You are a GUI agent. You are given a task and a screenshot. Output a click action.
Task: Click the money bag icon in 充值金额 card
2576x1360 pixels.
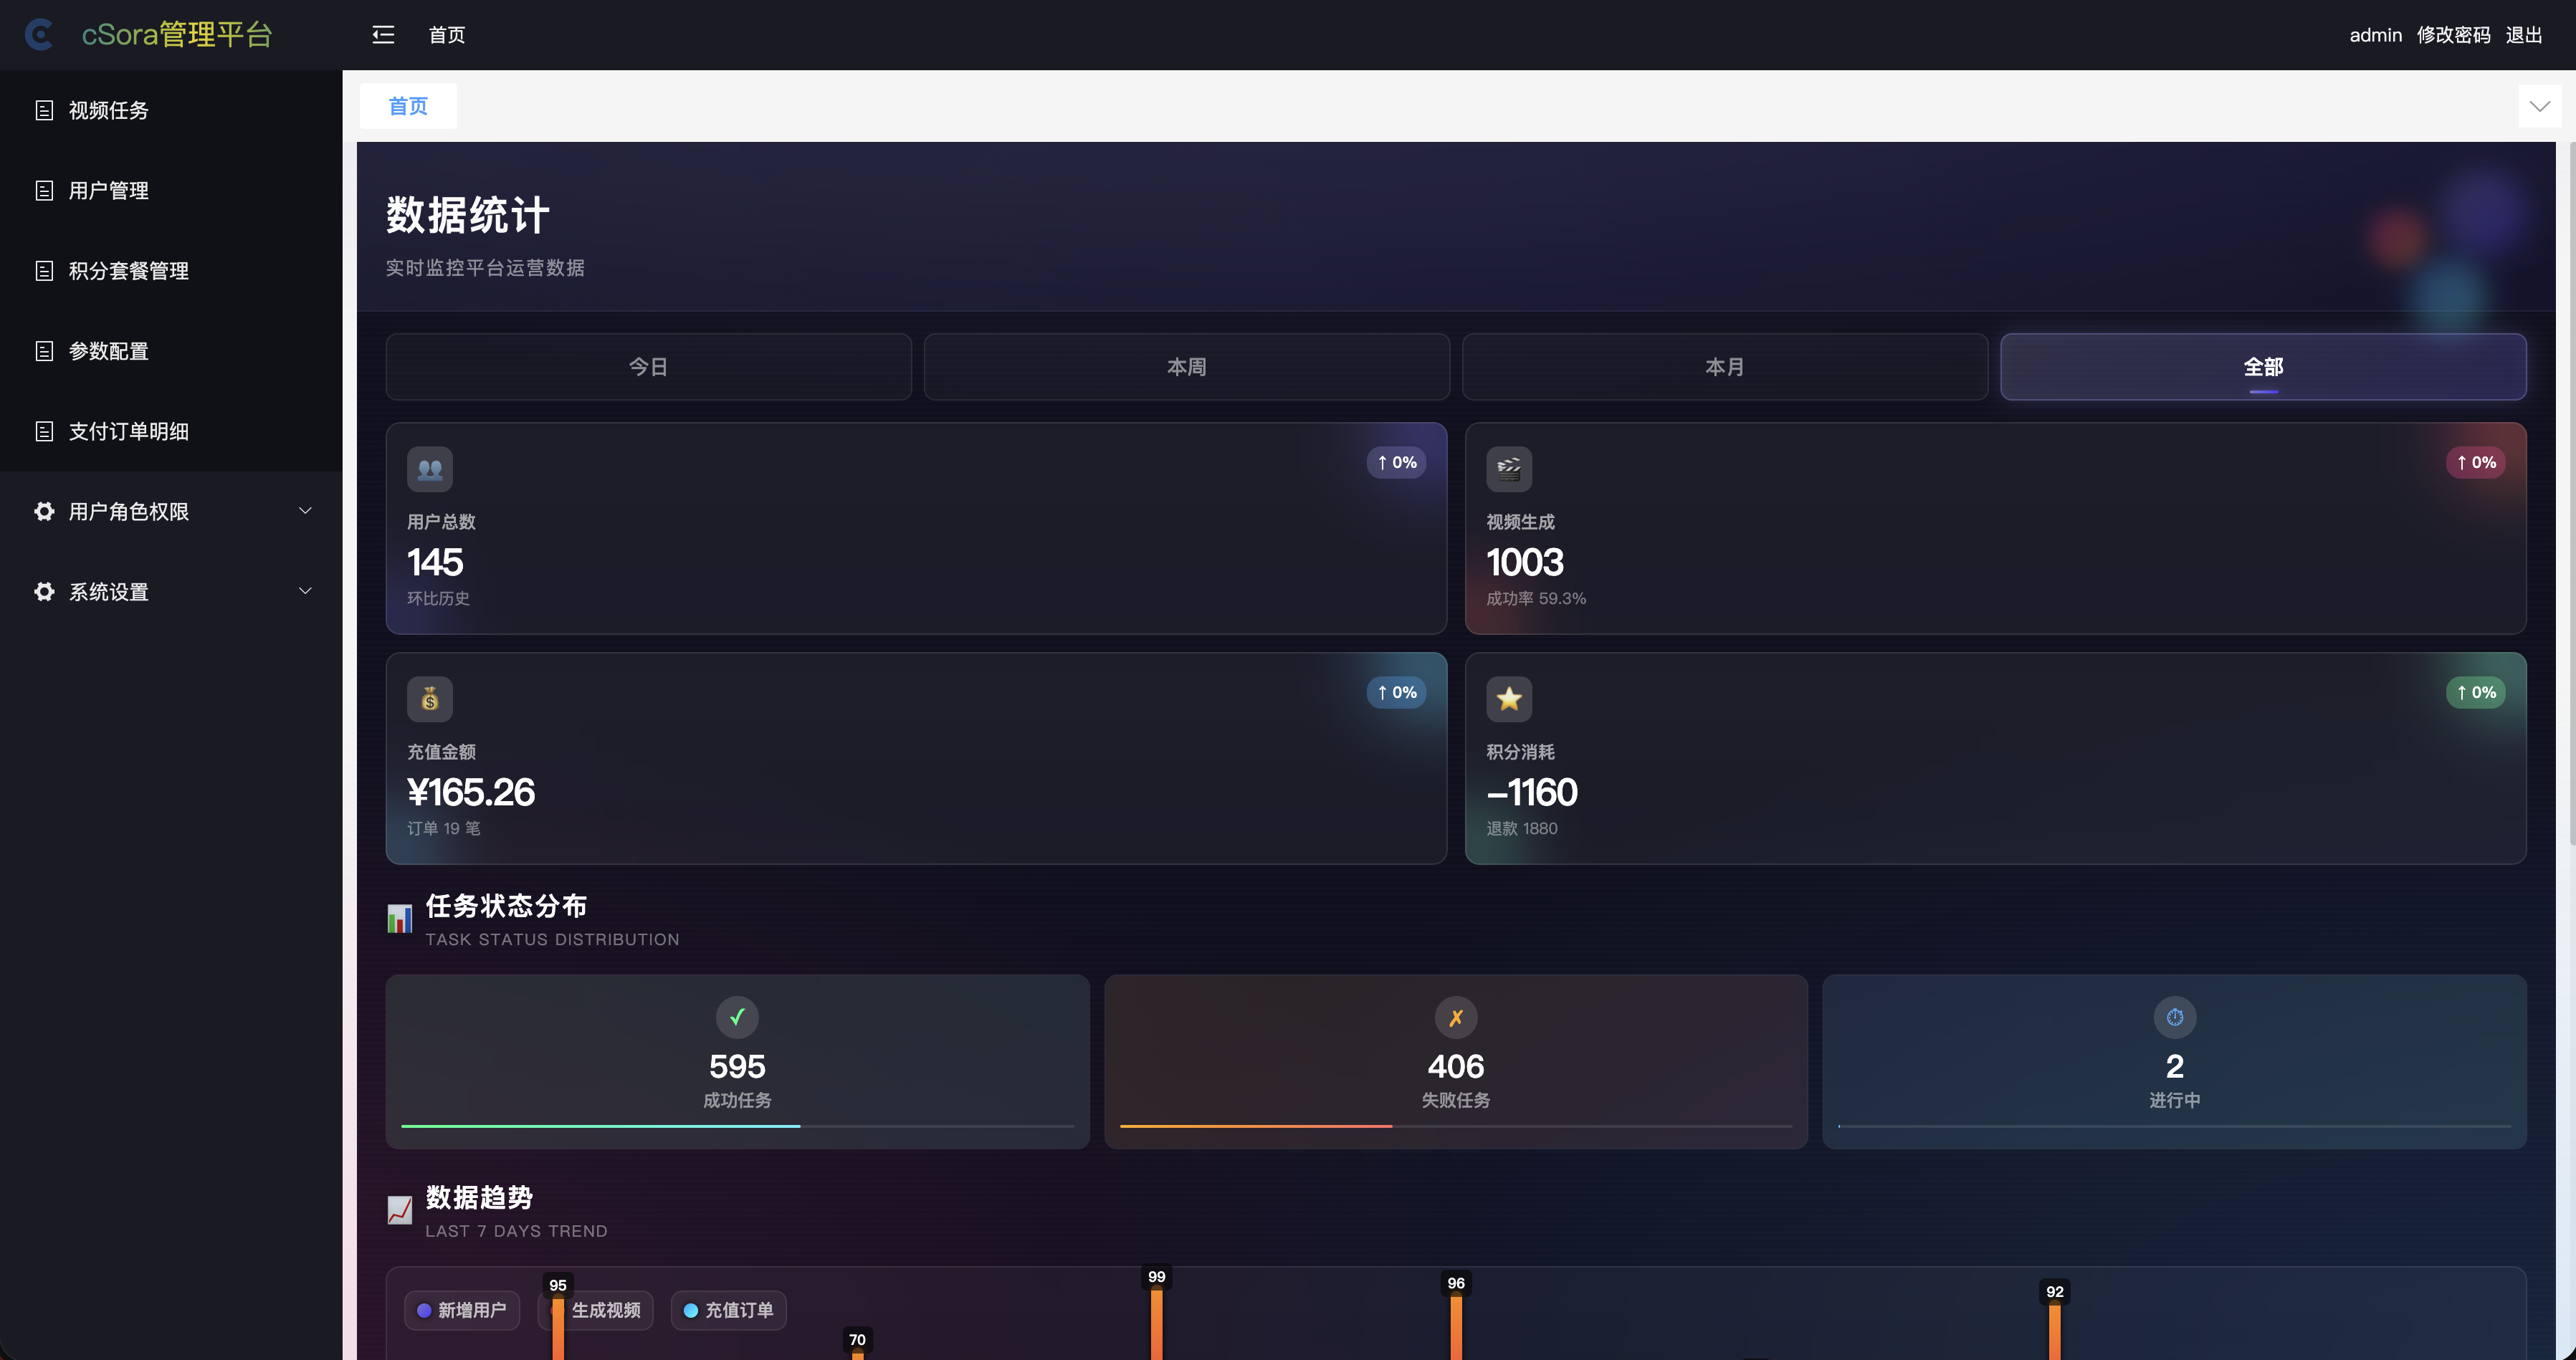429,699
